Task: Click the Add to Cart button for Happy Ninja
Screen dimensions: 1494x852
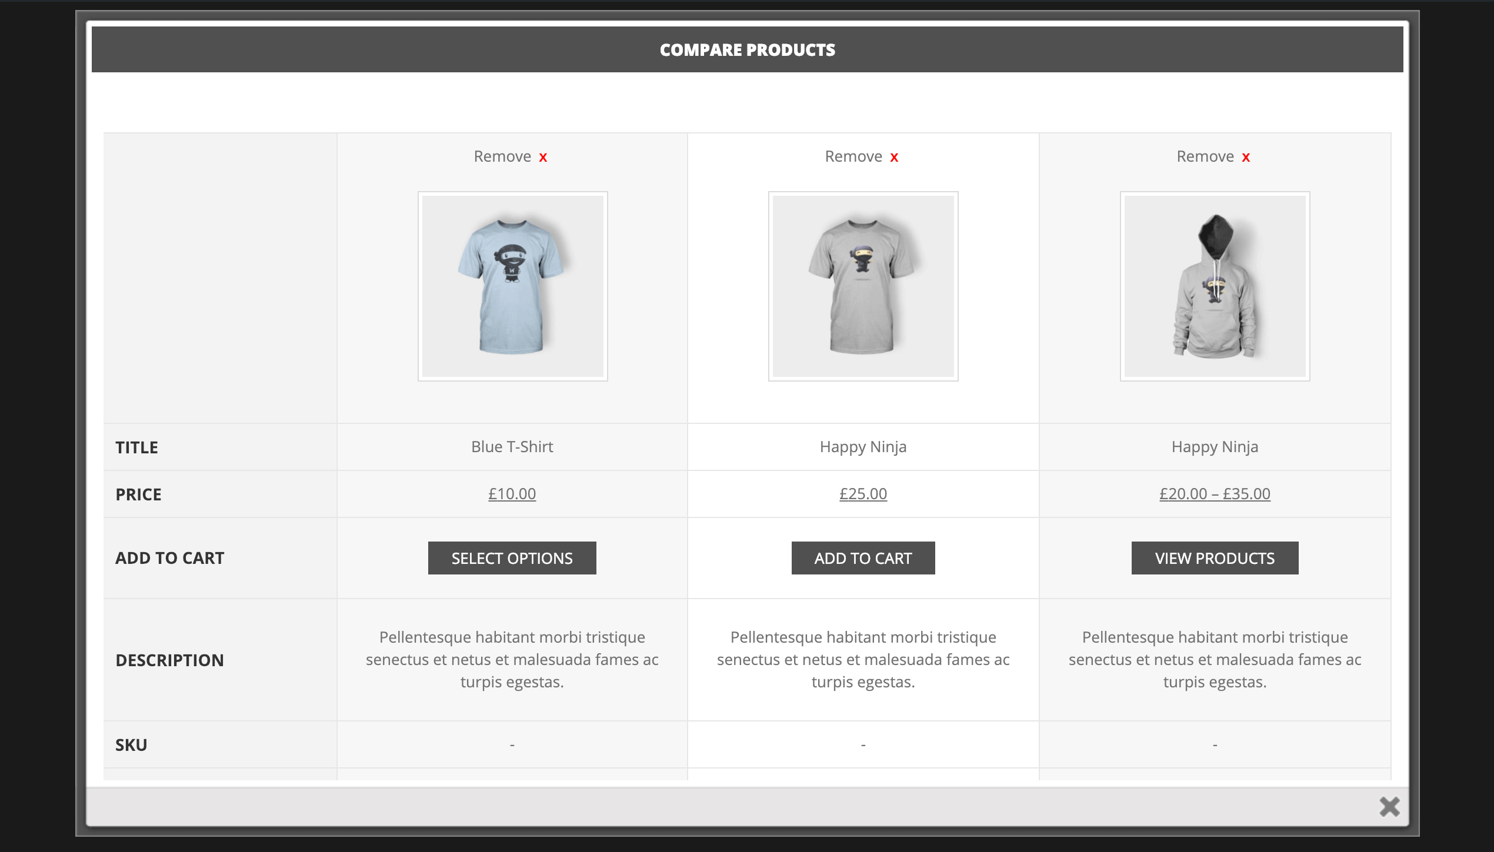Action: click(x=863, y=558)
